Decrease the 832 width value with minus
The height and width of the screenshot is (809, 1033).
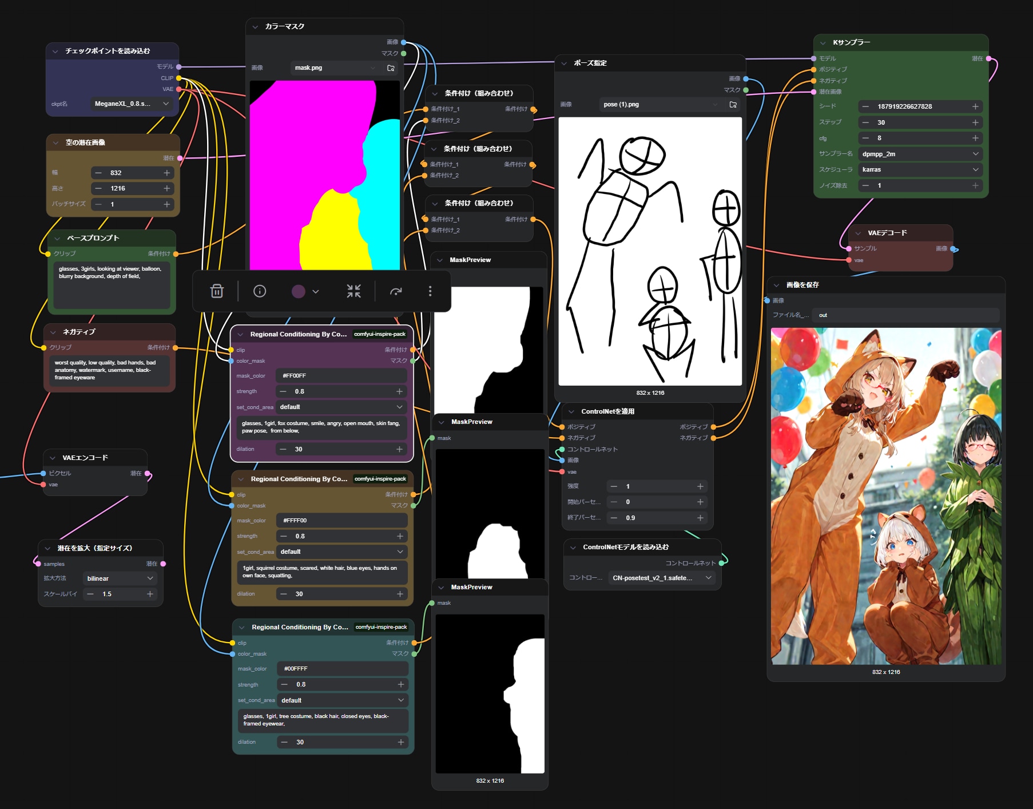98,173
